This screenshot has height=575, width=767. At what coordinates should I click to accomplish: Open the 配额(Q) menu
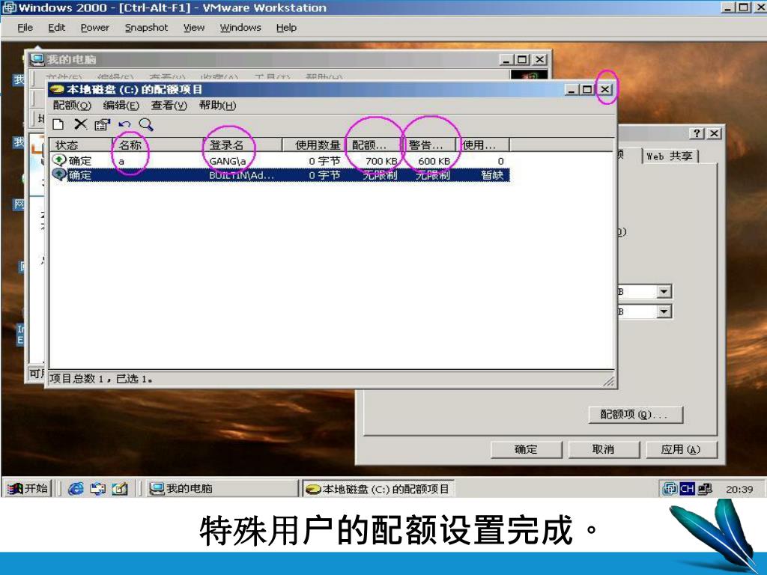pyautogui.click(x=72, y=106)
